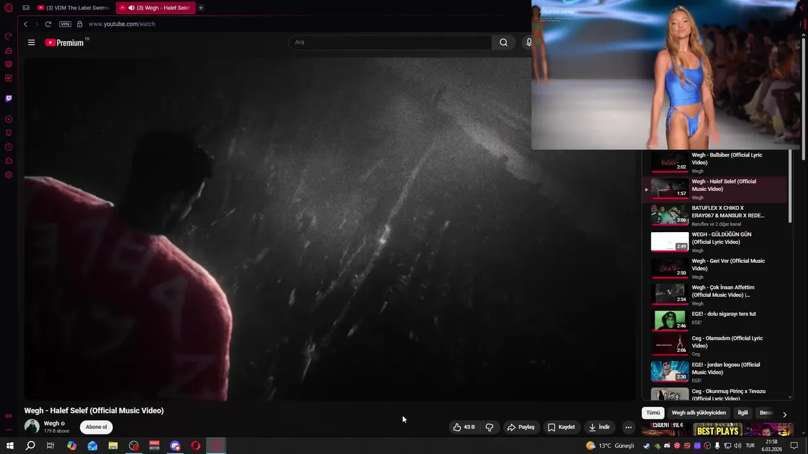The height and width of the screenshot is (454, 808).
Task: Open more actions three-dot menu
Action: pyautogui.click(x=628, y=427)
